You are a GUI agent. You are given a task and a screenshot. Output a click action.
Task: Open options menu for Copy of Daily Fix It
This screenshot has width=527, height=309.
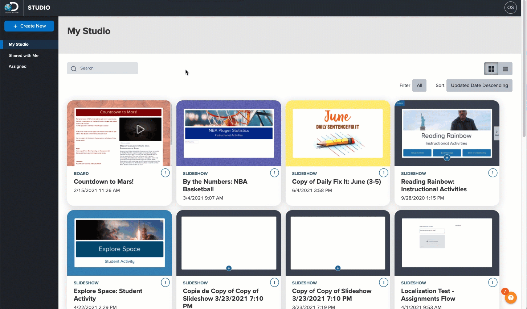[383, 173]
